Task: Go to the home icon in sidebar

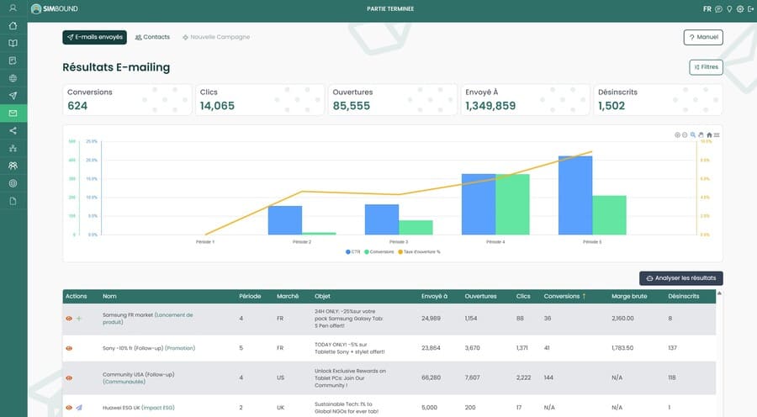Action: [13, 25]
